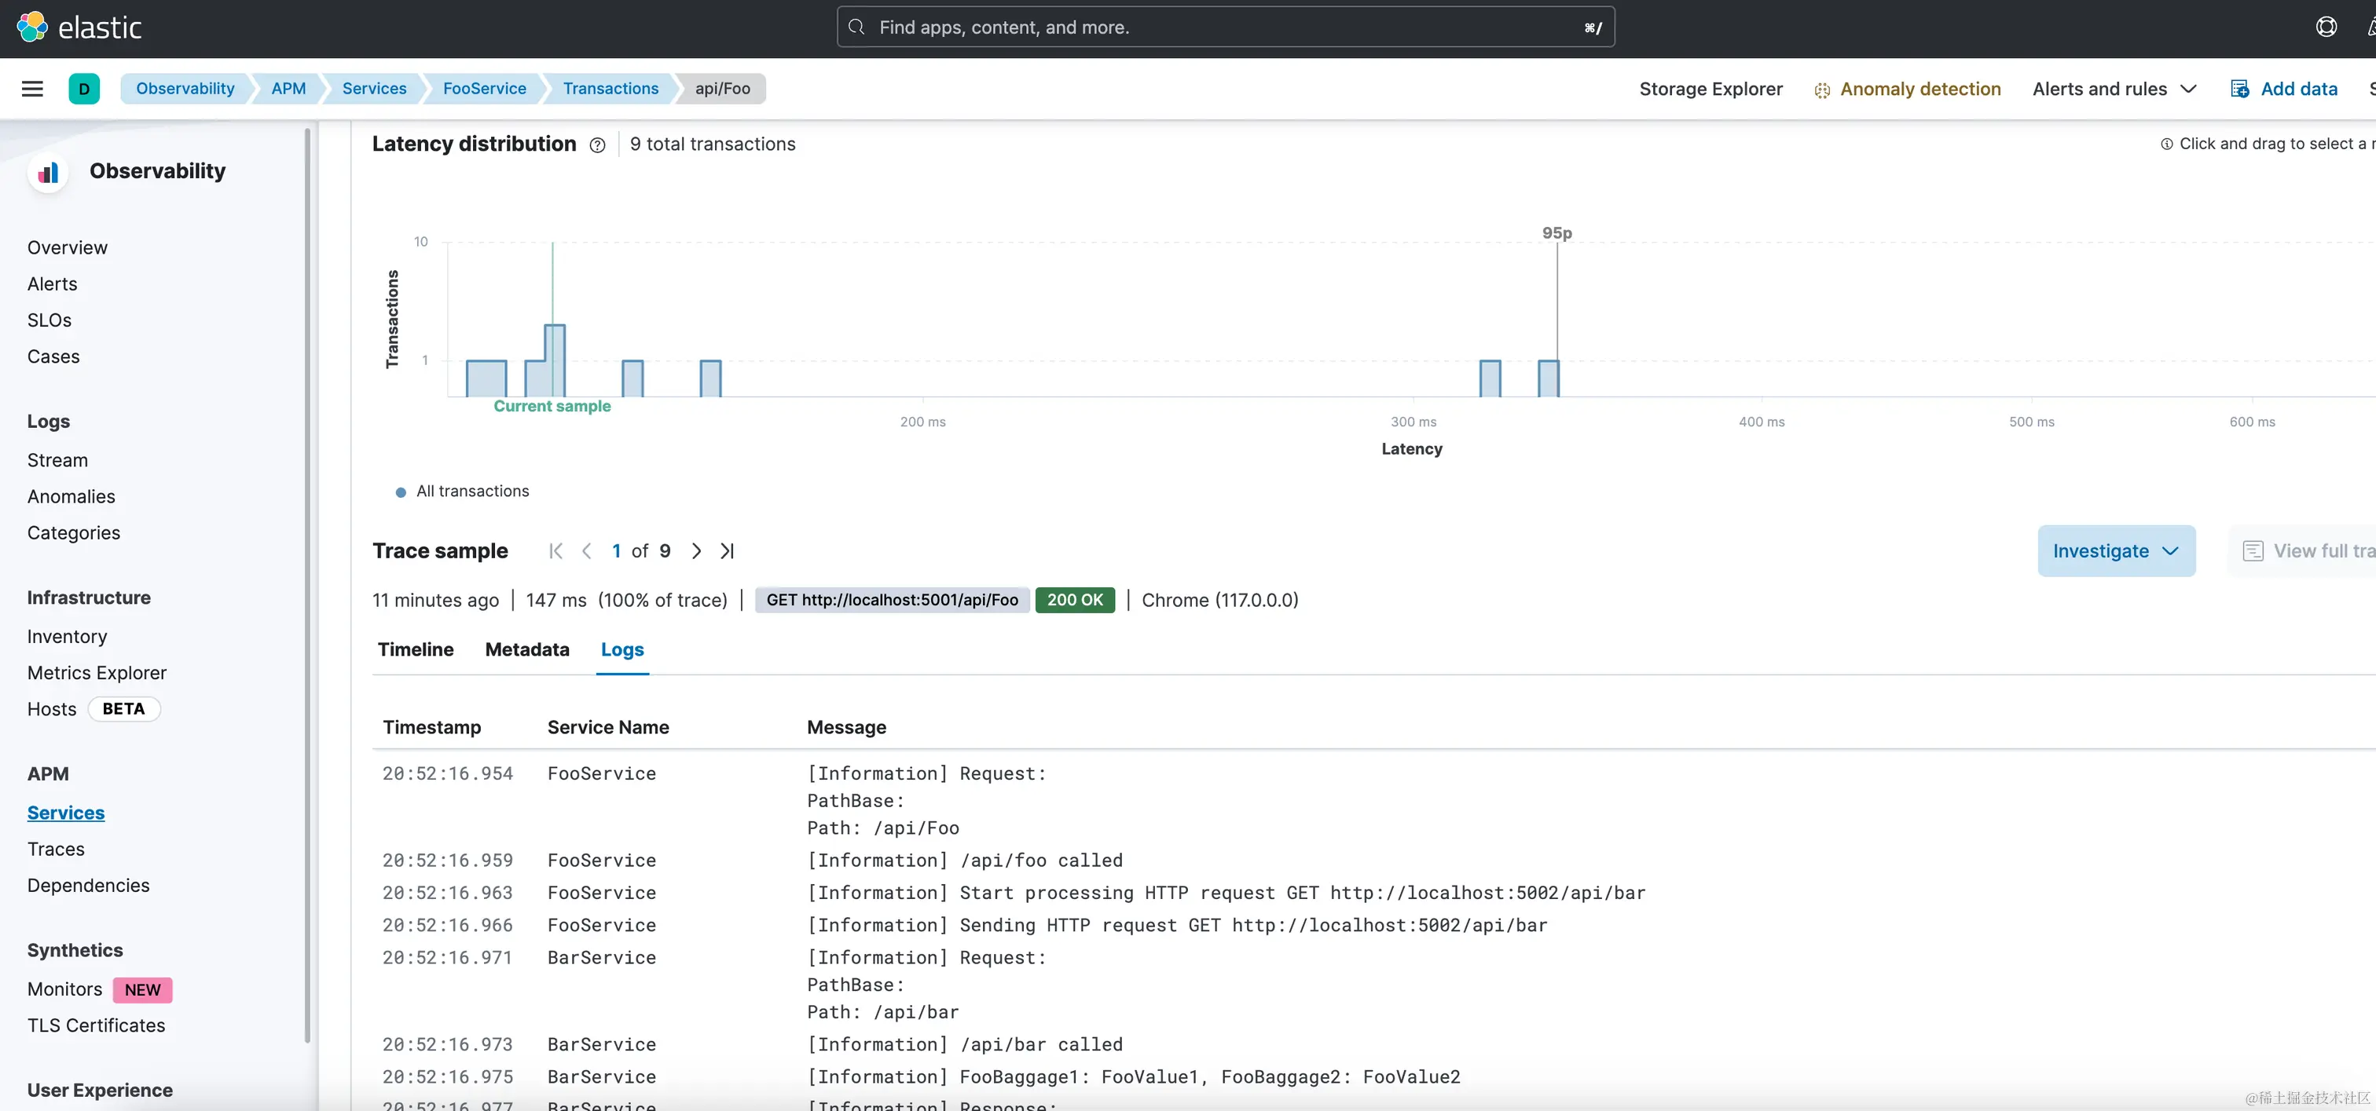Switch to the Metadata tab
This screenshot has height=1111, width=2376.
[x=526, y=650]
